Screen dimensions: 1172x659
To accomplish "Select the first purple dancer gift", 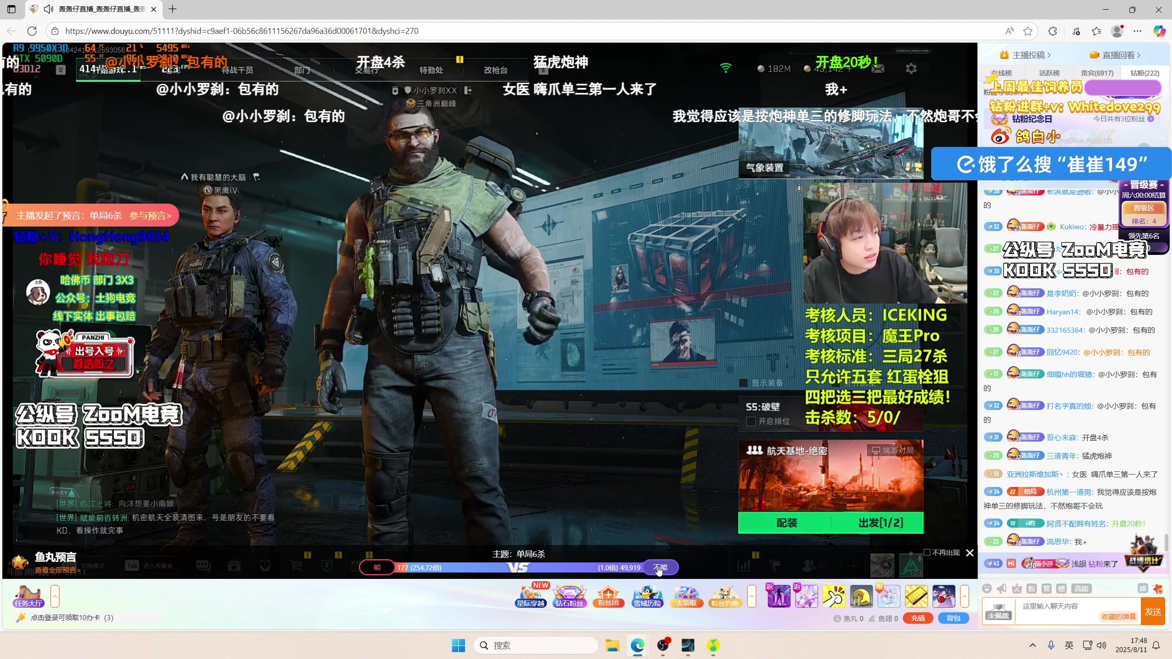I will (779, 596).
